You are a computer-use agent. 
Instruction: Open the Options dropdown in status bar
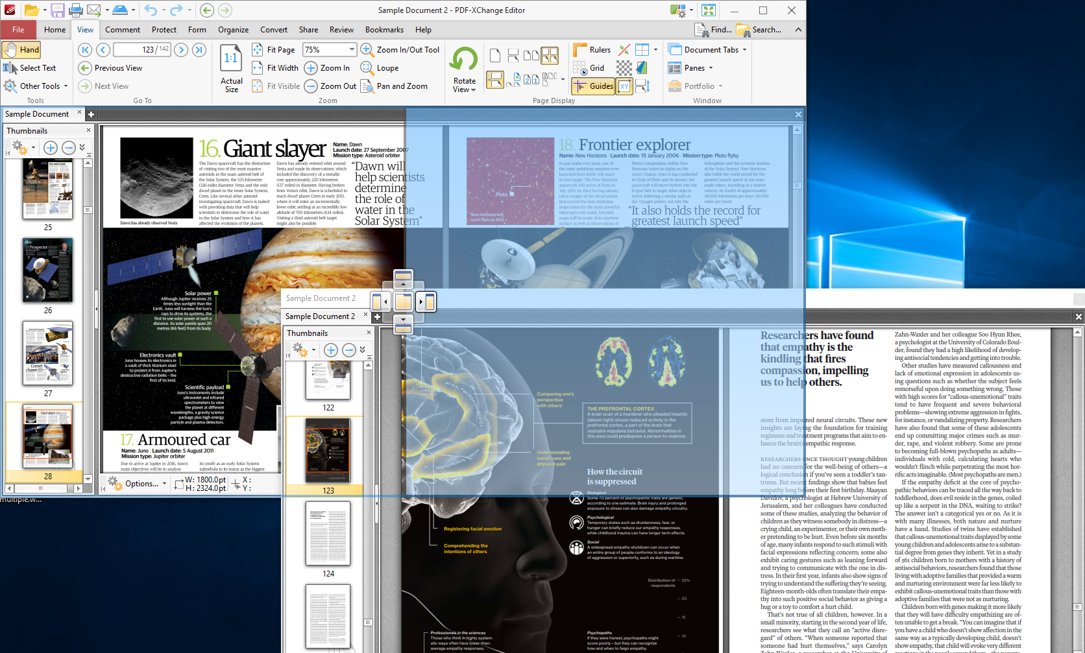[x=137, y=484]
